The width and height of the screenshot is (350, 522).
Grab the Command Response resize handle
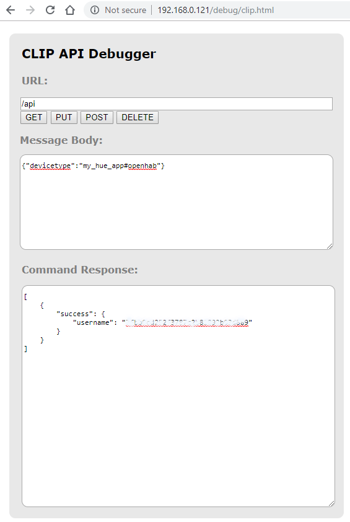[x=331, y=503]
